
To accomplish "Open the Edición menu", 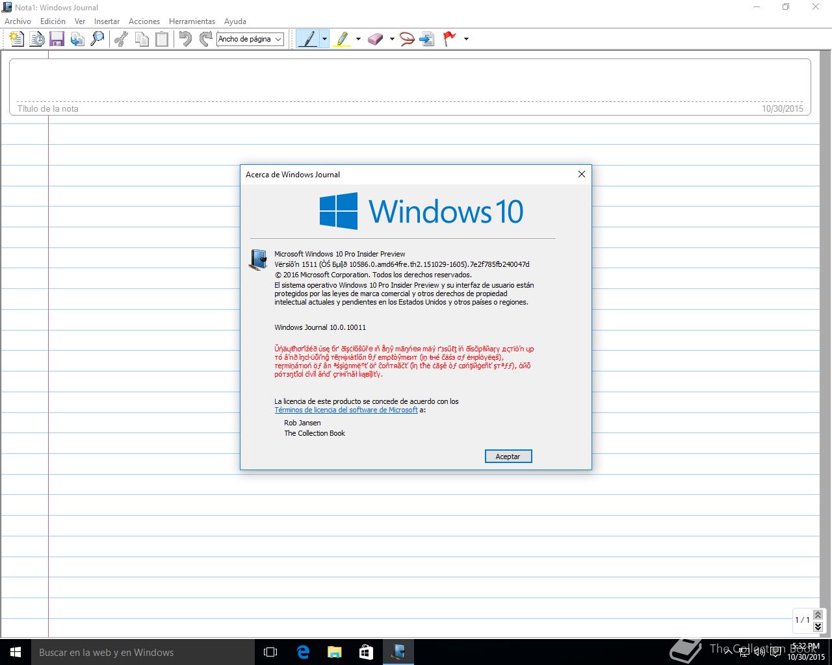I will coord(53,21).
